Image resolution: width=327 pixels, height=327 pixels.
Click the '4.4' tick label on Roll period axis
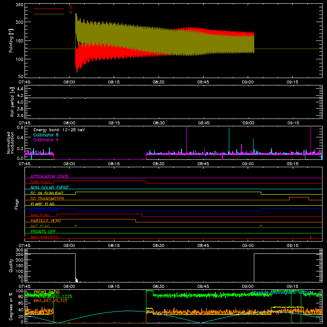click(20, 89)
